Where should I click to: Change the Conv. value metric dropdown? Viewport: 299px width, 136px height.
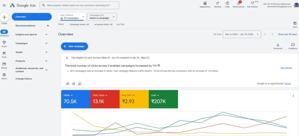coord(100,95)
